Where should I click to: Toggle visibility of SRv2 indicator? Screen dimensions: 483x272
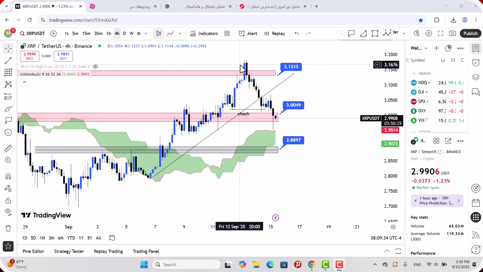click(95, 66)
